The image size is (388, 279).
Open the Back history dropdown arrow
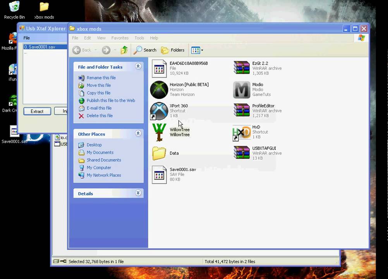96,50
